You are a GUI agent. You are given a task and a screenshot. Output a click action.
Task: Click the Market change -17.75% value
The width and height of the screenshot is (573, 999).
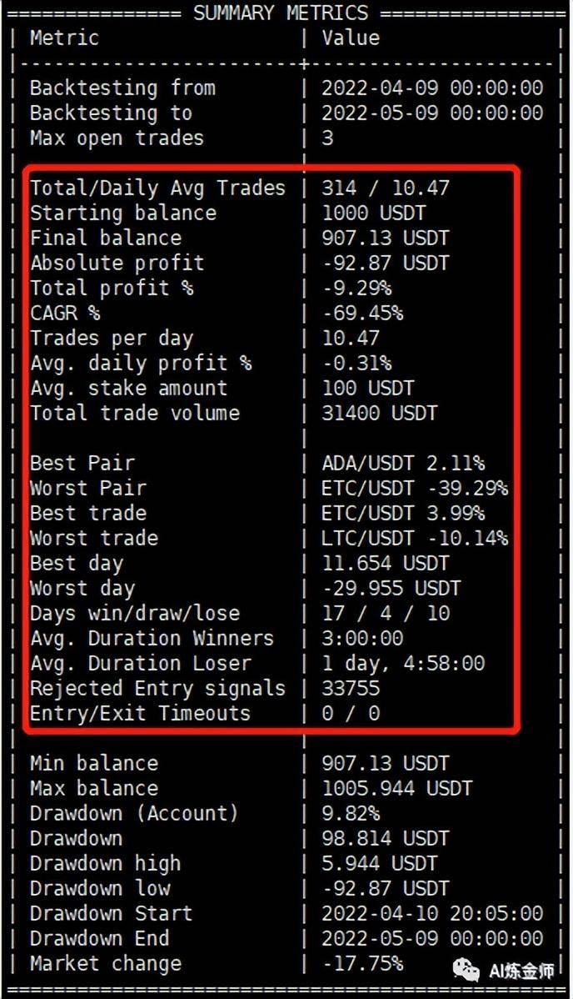coord(362,963)
